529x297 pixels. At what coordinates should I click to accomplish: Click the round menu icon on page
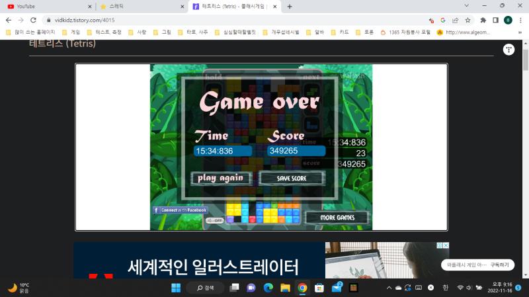coord(509,50)
